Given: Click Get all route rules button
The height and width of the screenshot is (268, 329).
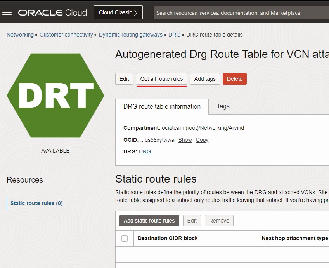Looking at the screenshot, I should click(x=161, y=79).
